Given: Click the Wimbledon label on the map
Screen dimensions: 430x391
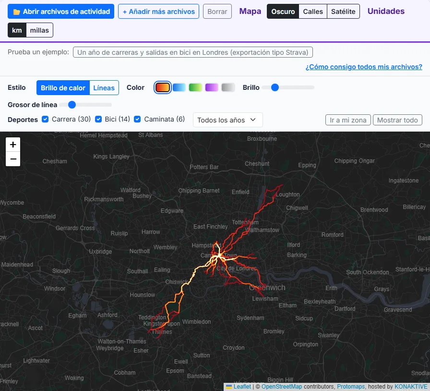Looking at the screenshot, I should pos(196,321).
